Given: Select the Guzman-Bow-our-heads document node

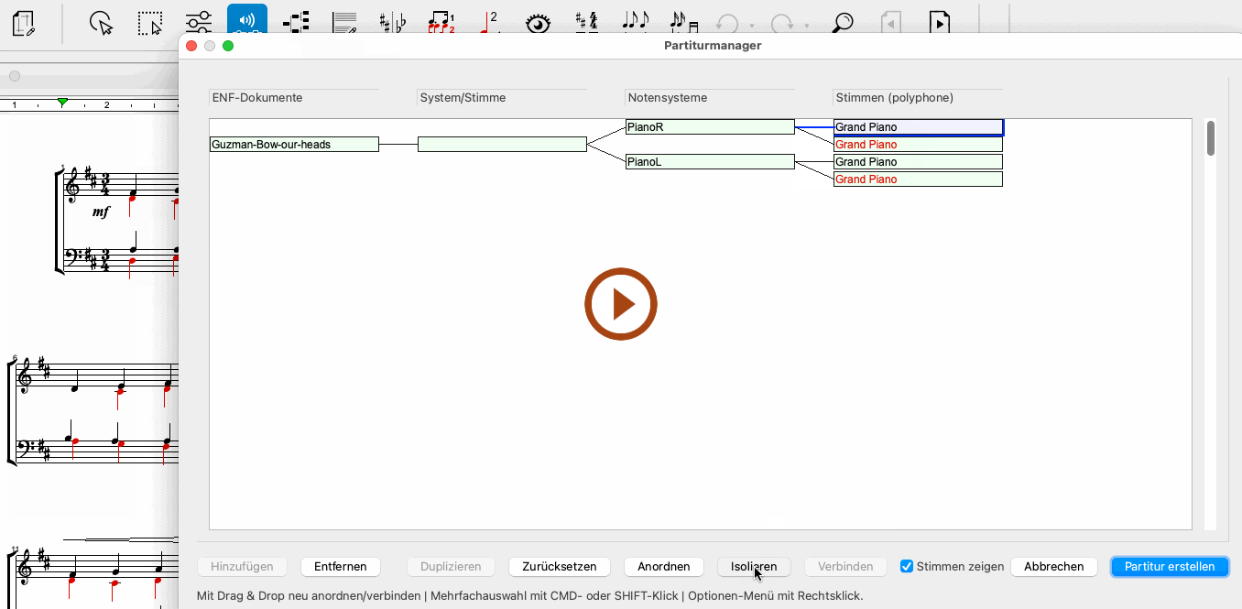Looking at the screenshot, I should pyautogui.click(x=294, y=144).
